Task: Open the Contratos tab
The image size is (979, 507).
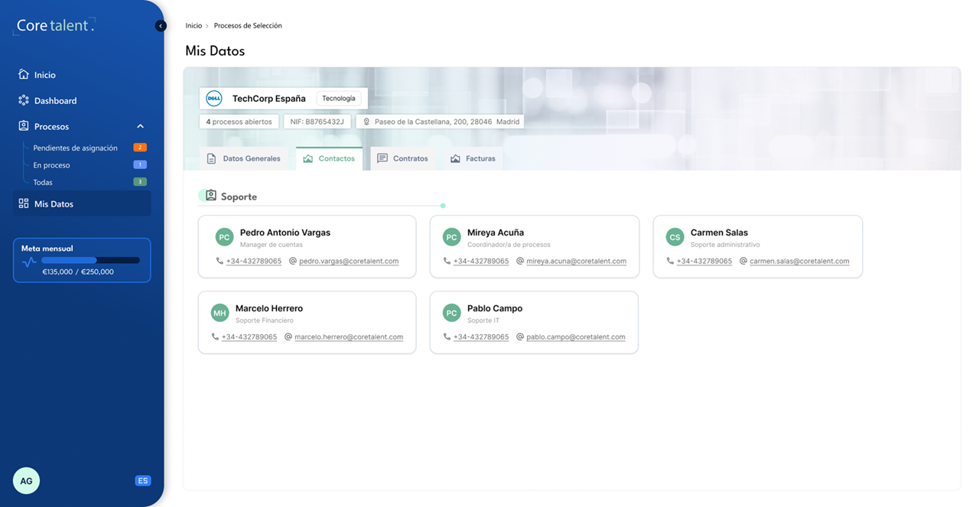Action: (x=403, y=158)
